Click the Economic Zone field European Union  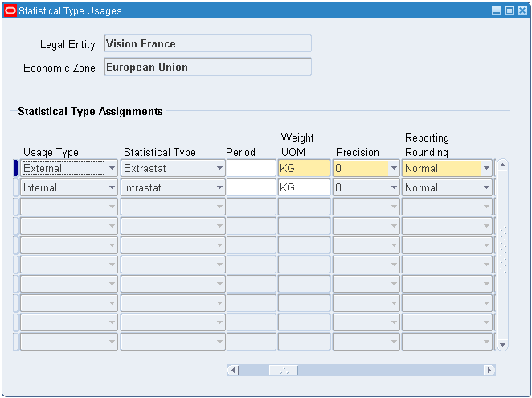[207, 67]
